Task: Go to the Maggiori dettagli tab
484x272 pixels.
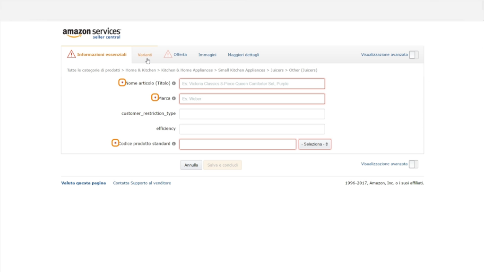Action: [x=243, y=55]
